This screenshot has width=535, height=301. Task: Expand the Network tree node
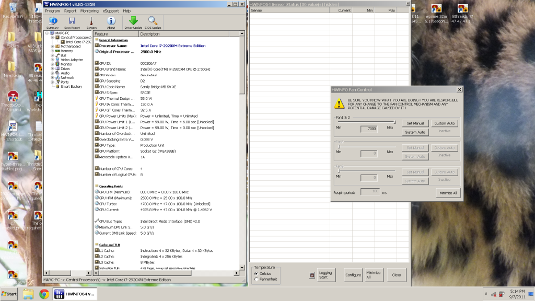click(52, 77)
